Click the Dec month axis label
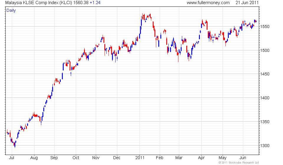The image size is (283, 165). click(117, 158)
